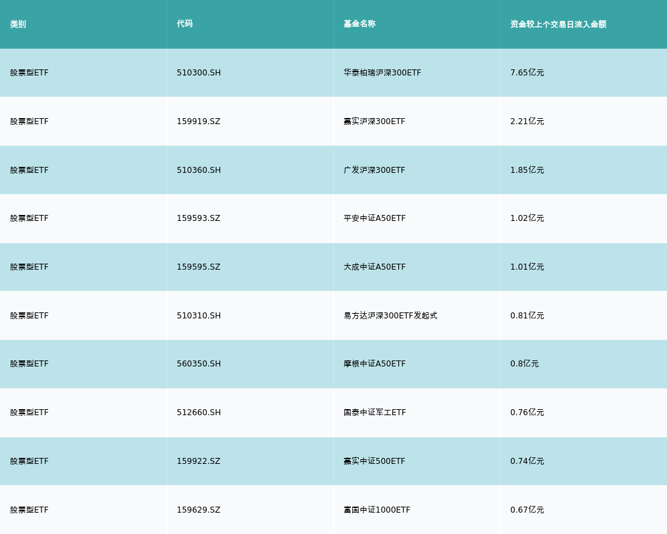Click 股票型ETF in the 560350.SH row
Screen dimensions: 667x534
click(29, 364)
